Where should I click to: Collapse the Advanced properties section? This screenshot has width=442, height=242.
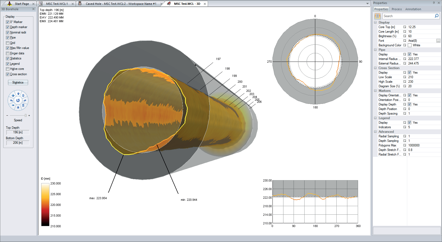pyautogui.click(x=375, y=131)
